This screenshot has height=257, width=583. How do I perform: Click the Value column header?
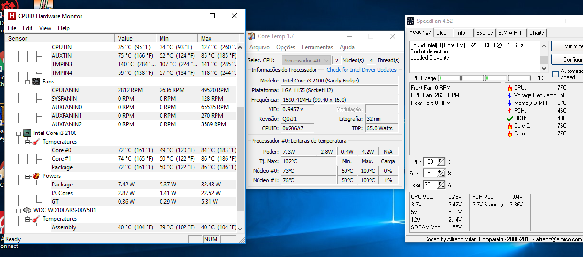136,38
